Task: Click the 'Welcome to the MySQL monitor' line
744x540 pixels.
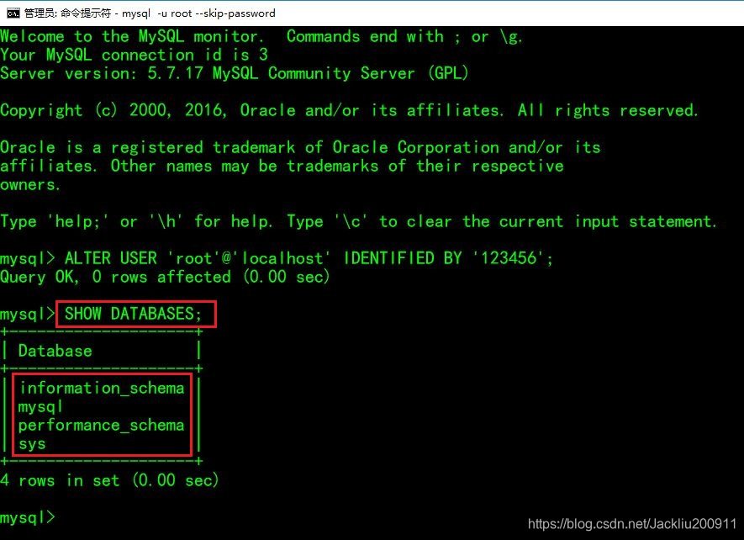Action: 261,36
